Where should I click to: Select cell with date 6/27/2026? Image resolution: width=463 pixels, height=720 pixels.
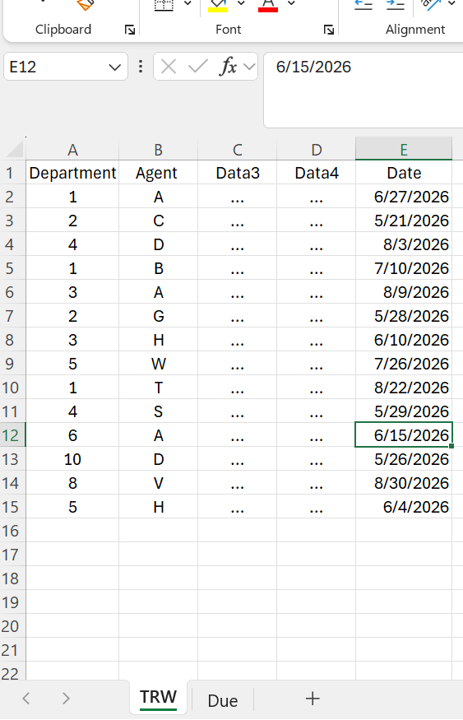pyautogui.click(x=404, y=197)
